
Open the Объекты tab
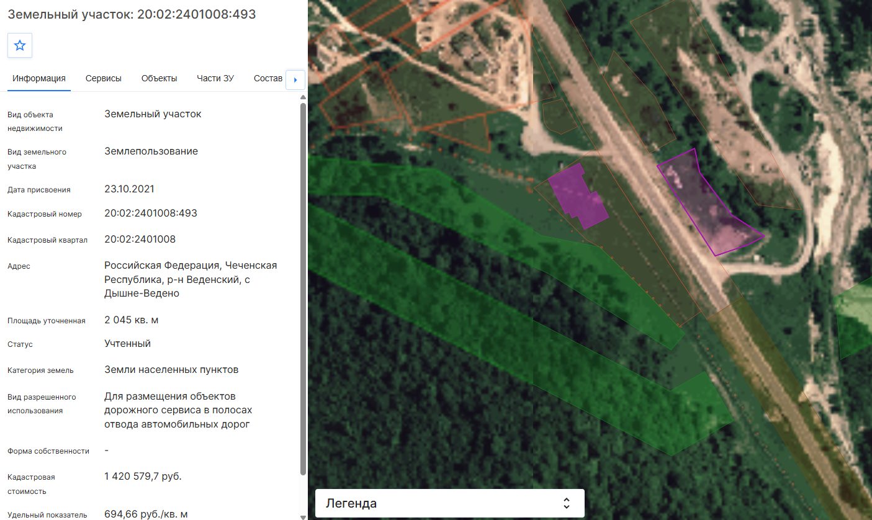click(x=160, y=78)
